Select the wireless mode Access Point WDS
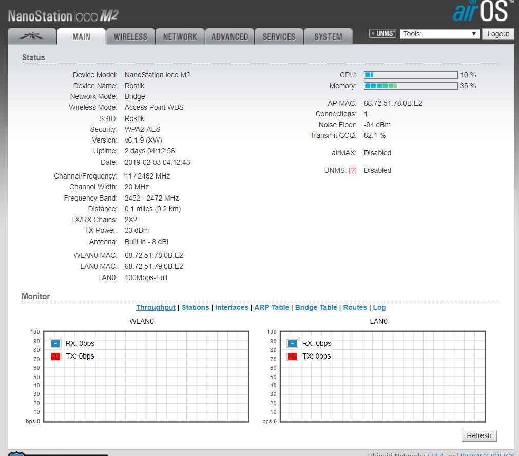The height and width of the screenshot is (456, 519). tap(154, 108)
